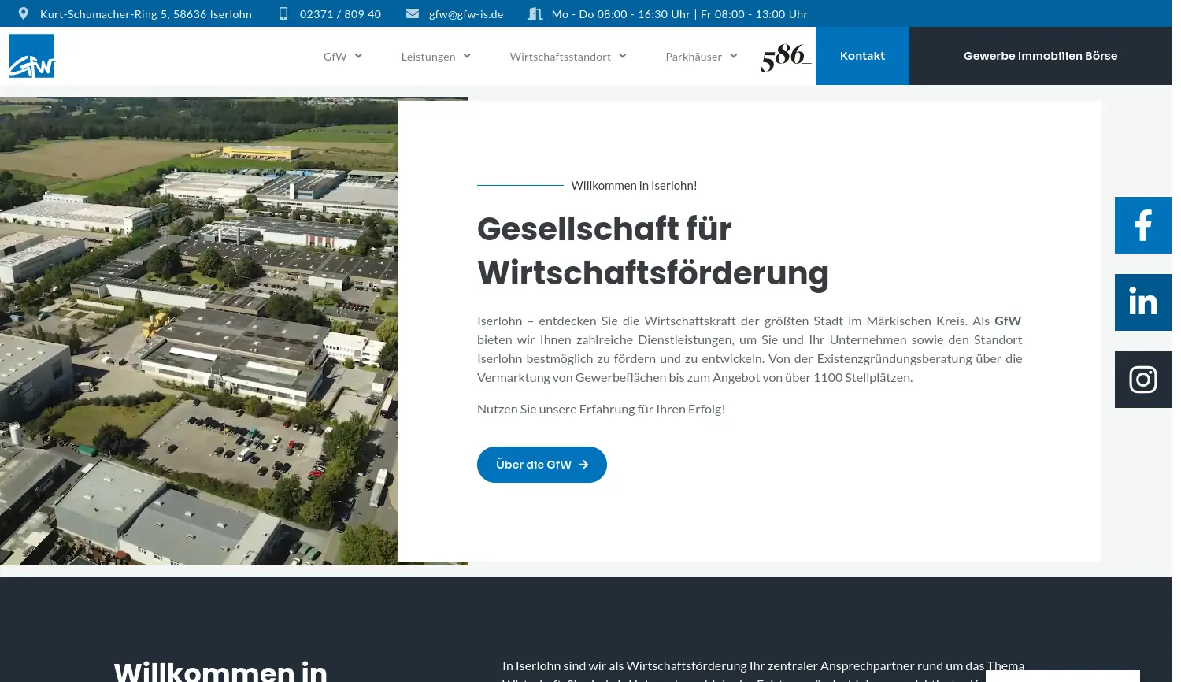Click the arrow icon inside the Über die GfW button
The image size is (1181, 682).
(x=583, y=465)
